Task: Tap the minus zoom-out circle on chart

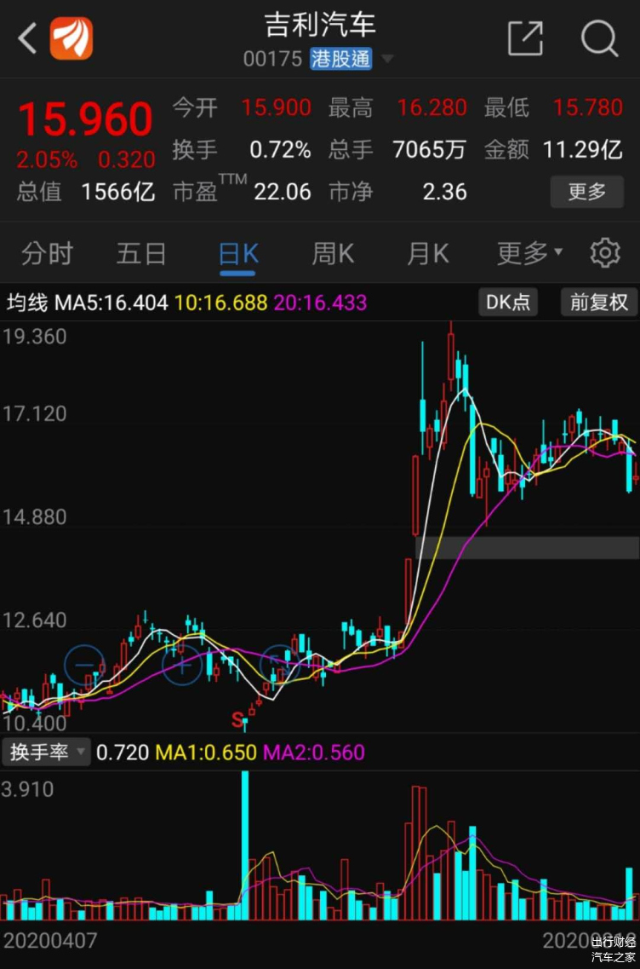Action: [x=84, y=665]
